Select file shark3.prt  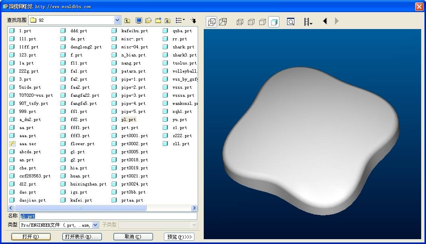point(184,55)
